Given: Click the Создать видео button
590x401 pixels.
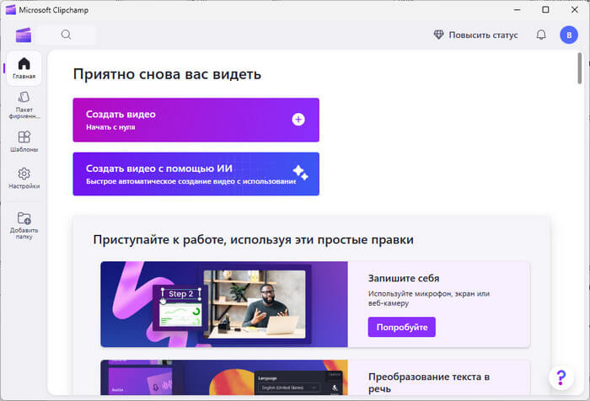Looking at the screenshot, I should pyautogui.click(x=196, y=120).
